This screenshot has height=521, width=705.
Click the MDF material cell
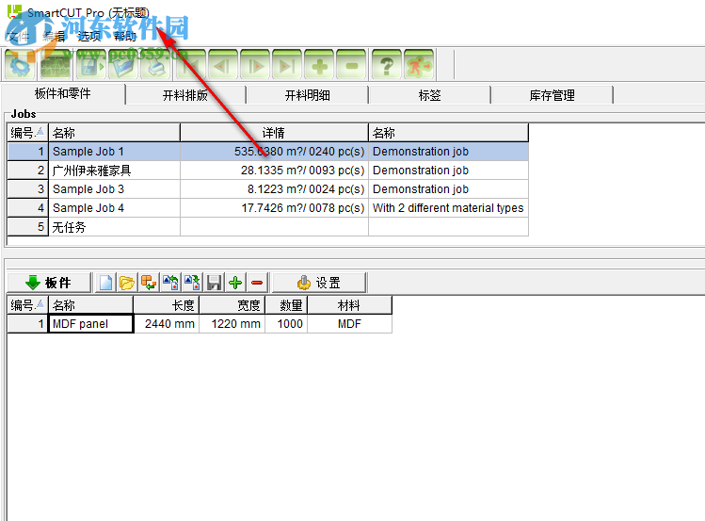[350, 324]
